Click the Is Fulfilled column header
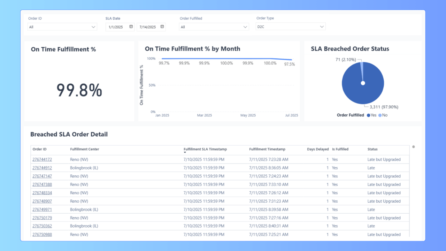Viewport: 446px width, 251px height. click(340, 149)
